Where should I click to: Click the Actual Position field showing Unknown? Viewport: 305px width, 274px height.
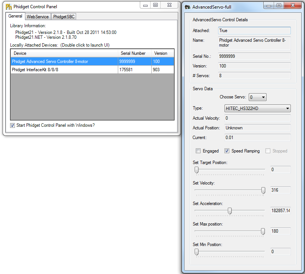tap(258, 128)
